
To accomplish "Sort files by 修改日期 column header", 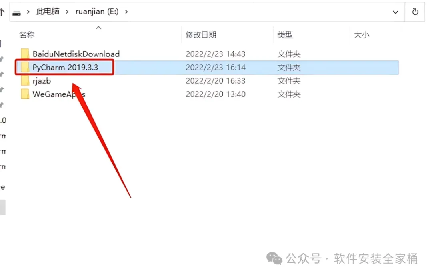I will (x=201, y=35).
